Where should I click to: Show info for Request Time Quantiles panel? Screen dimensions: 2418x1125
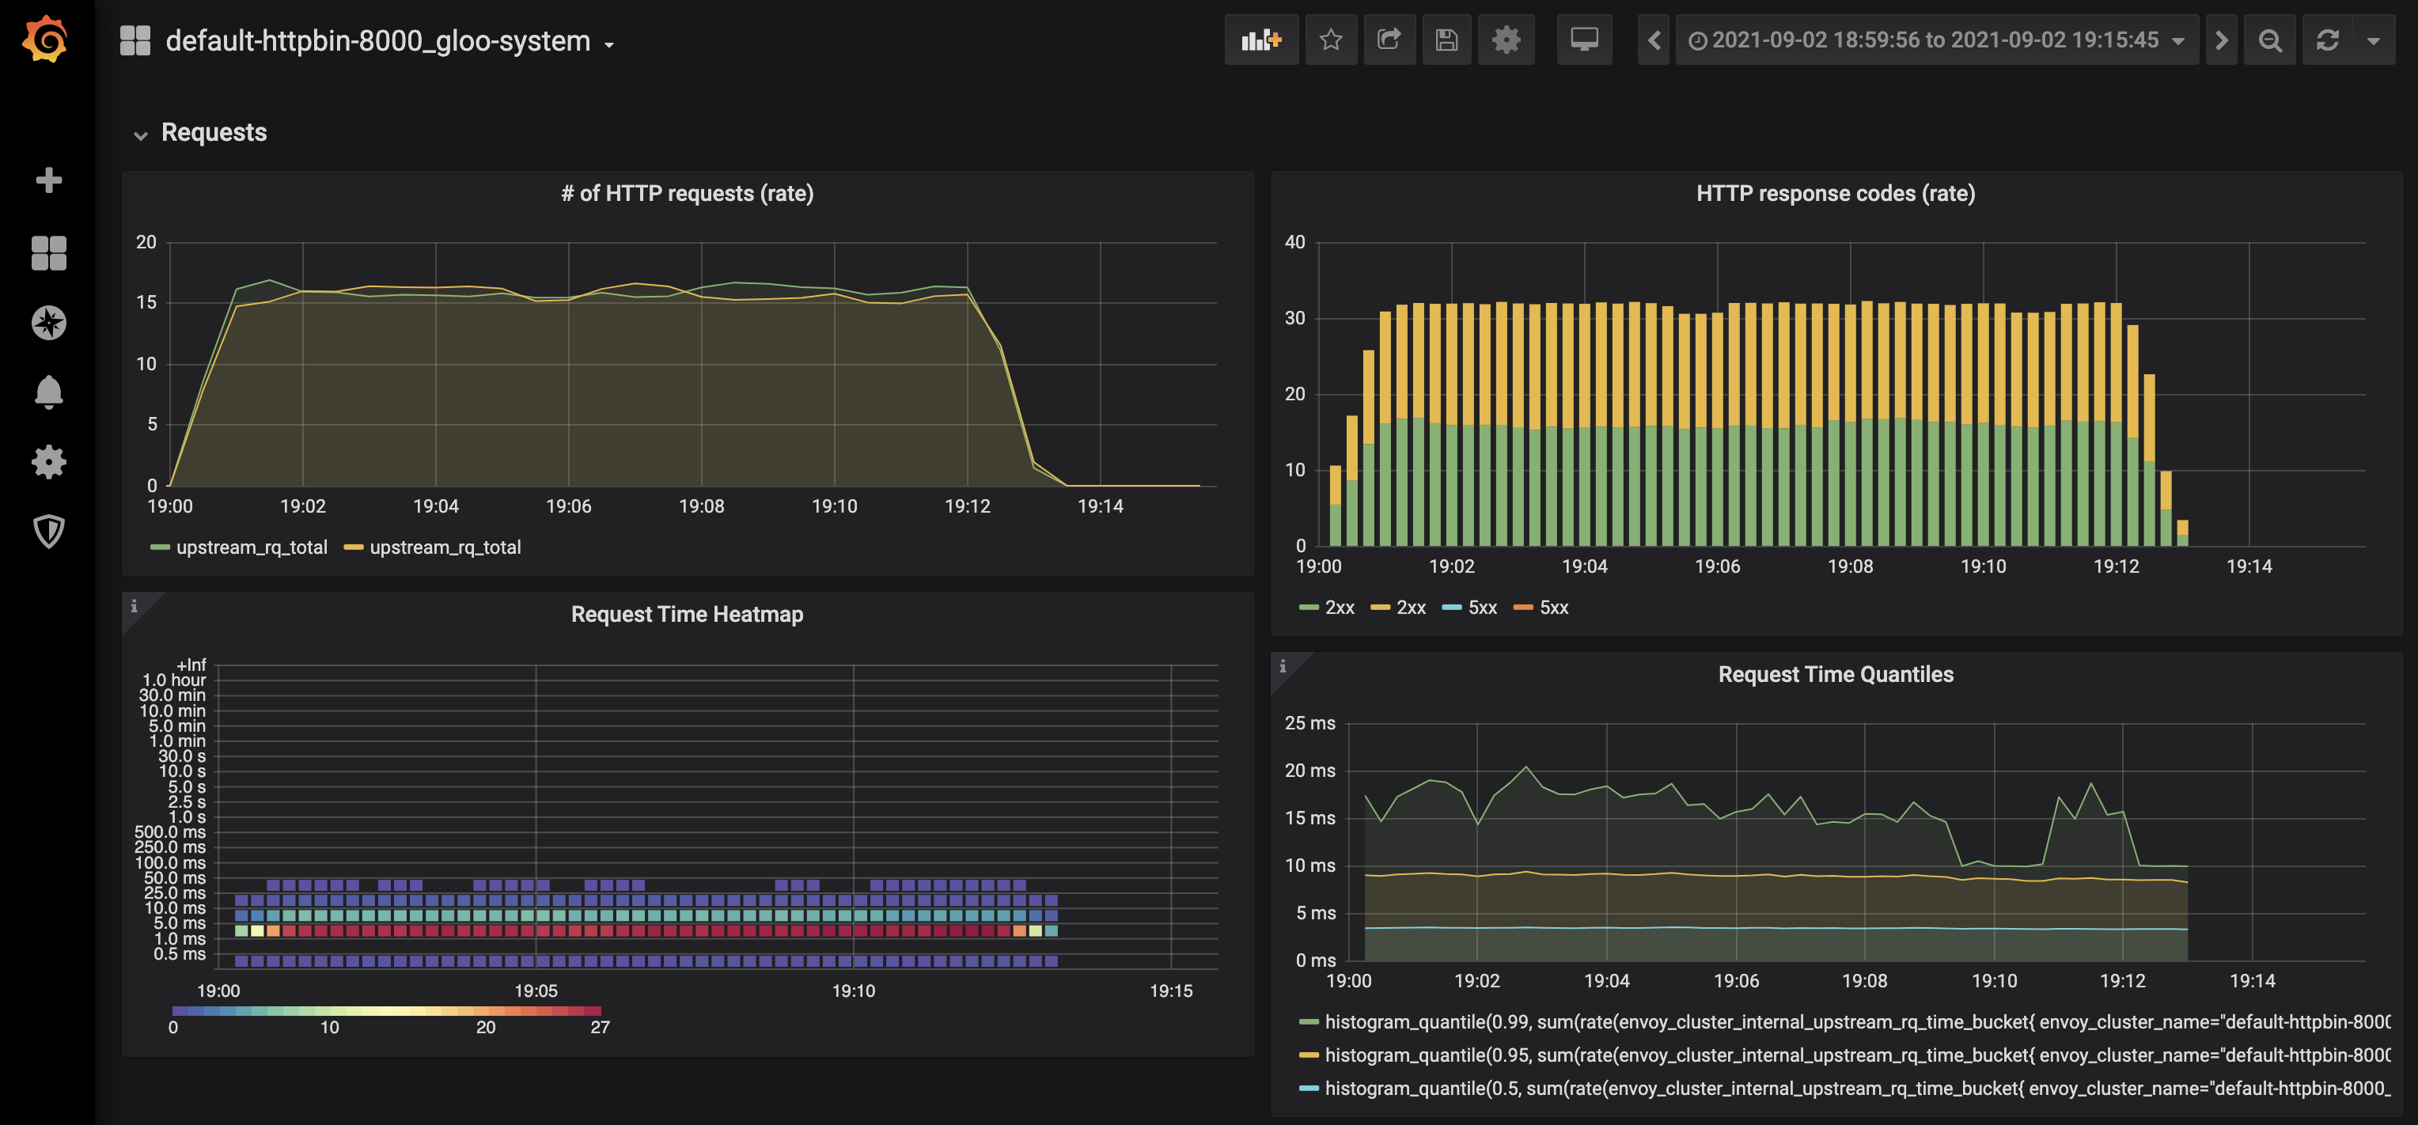pyautogui.click(x=1283, y=666)
